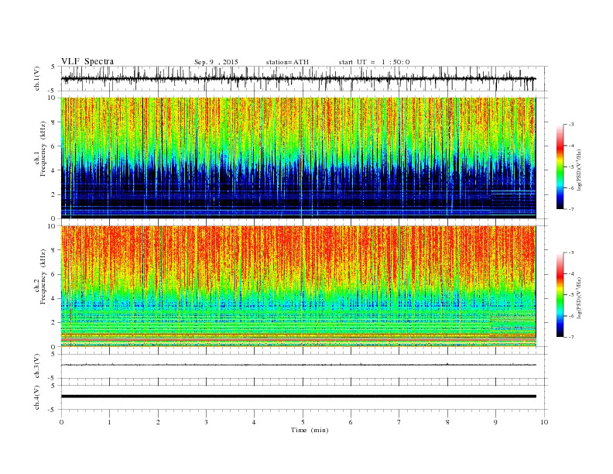Click the "ch.4(V)" axis label
The width and height of the screenshot is (613, 474).
[x=37, y=397]
